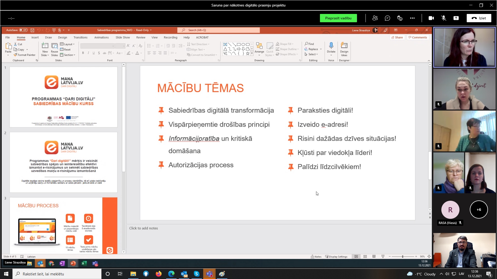Click the Save icon in title bar
The image size is (497, 279).
click(32, 30)
